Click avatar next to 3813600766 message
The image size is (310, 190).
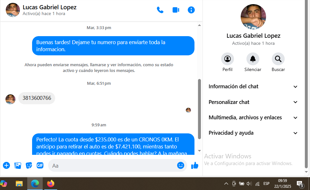tap(10, 99)
